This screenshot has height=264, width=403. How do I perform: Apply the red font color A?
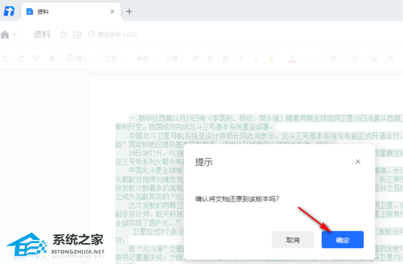(292, 58)
